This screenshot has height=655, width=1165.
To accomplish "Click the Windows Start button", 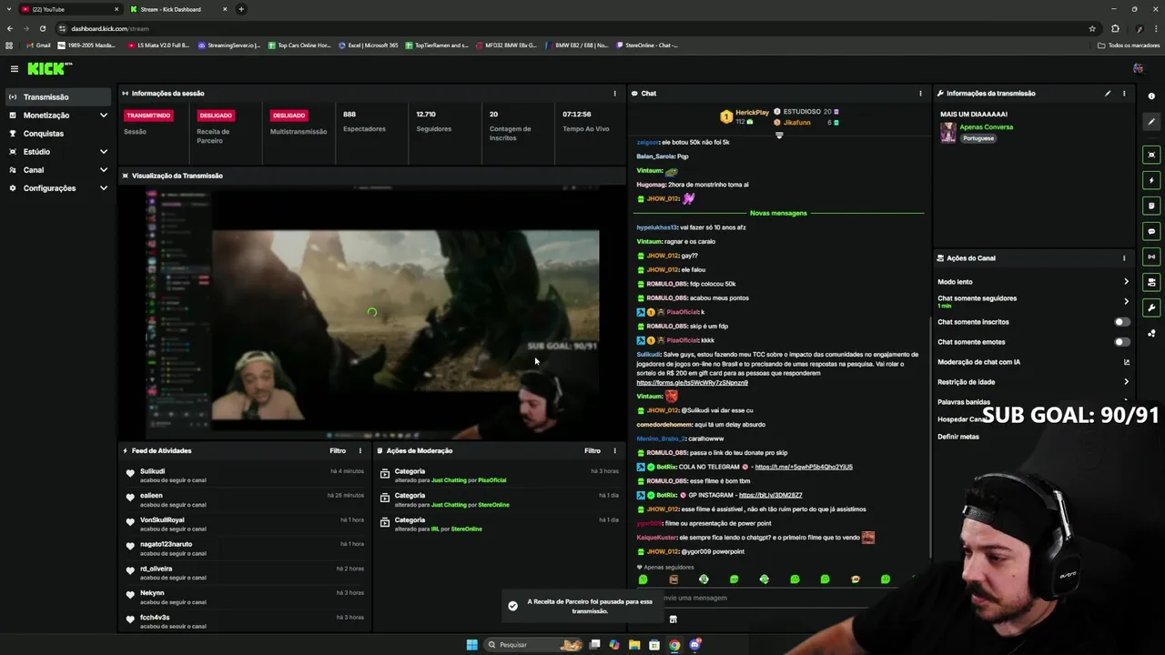I will [471, 644].
